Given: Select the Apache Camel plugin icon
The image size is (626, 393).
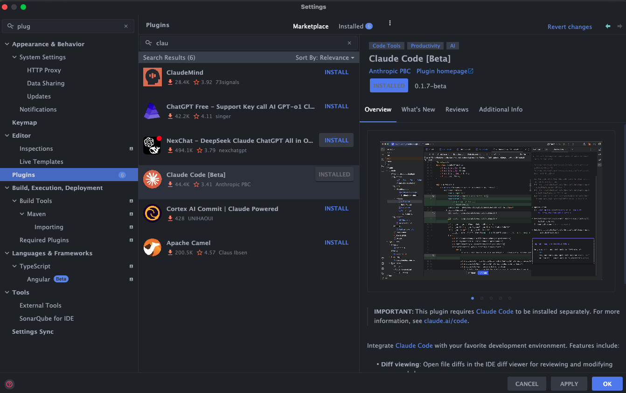Looking at the screenshot, I should 152,247.
